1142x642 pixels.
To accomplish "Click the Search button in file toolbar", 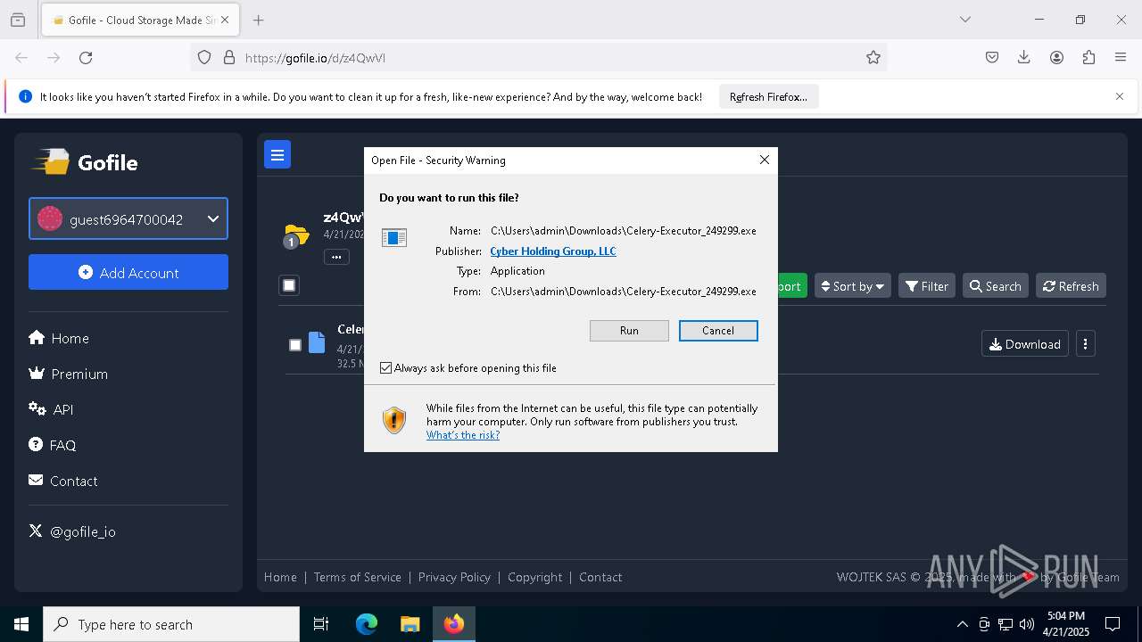I will click(x=996, y=286).
